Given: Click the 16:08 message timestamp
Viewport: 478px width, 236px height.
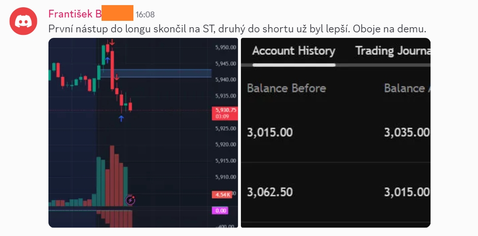Looking at the screenshot, I should [x=145, y=14].
